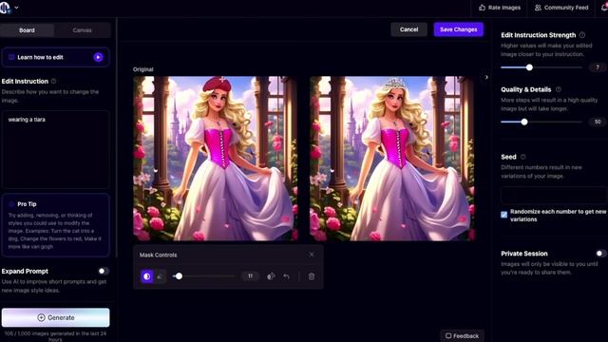Adjust the mask brush size slider
Screen dimensions: 608x342
point(204,276)
